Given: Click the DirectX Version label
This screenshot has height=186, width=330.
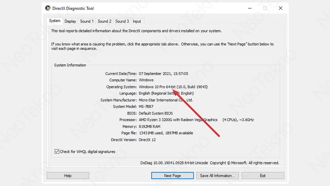Looking at the screenshot, I should (124, 140).
